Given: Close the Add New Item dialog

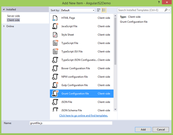Looking at the screenshot, I should [167, 2].
